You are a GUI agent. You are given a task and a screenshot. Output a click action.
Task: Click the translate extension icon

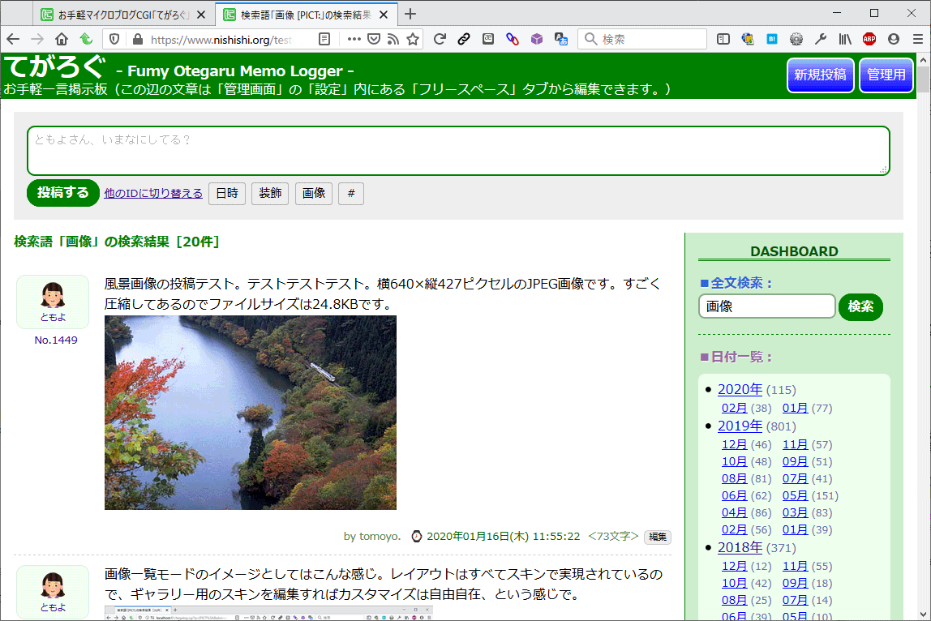561,39
